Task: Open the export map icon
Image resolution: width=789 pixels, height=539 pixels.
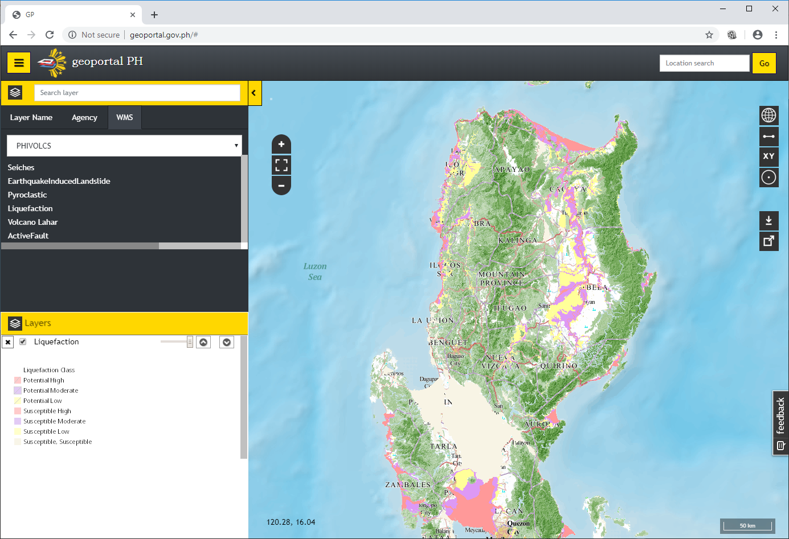Action: coord(768,241)
